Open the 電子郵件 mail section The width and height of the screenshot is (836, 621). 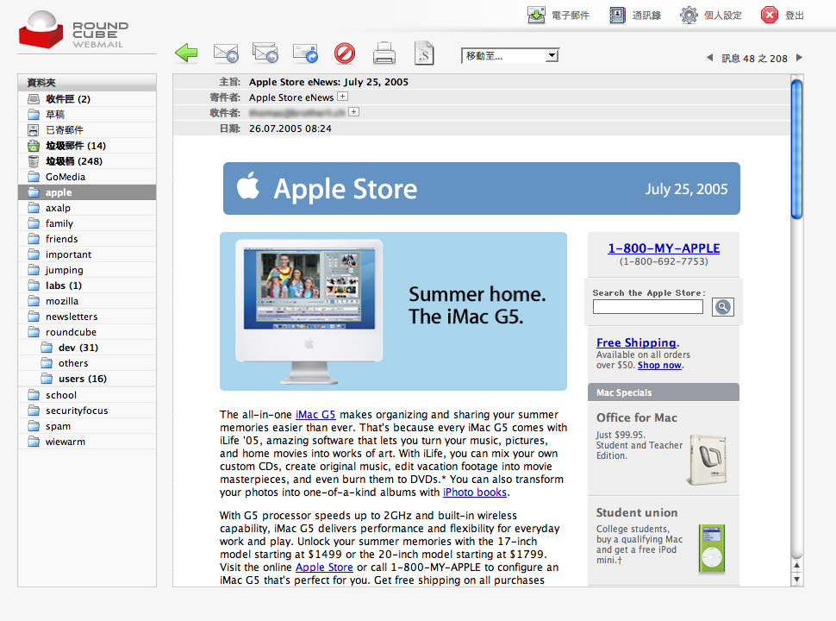(558, 15)
